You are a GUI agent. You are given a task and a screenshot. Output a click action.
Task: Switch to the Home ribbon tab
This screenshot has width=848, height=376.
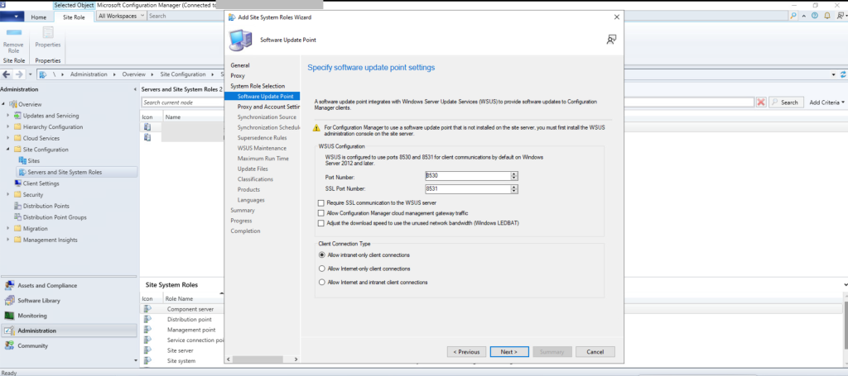point(38,17)
